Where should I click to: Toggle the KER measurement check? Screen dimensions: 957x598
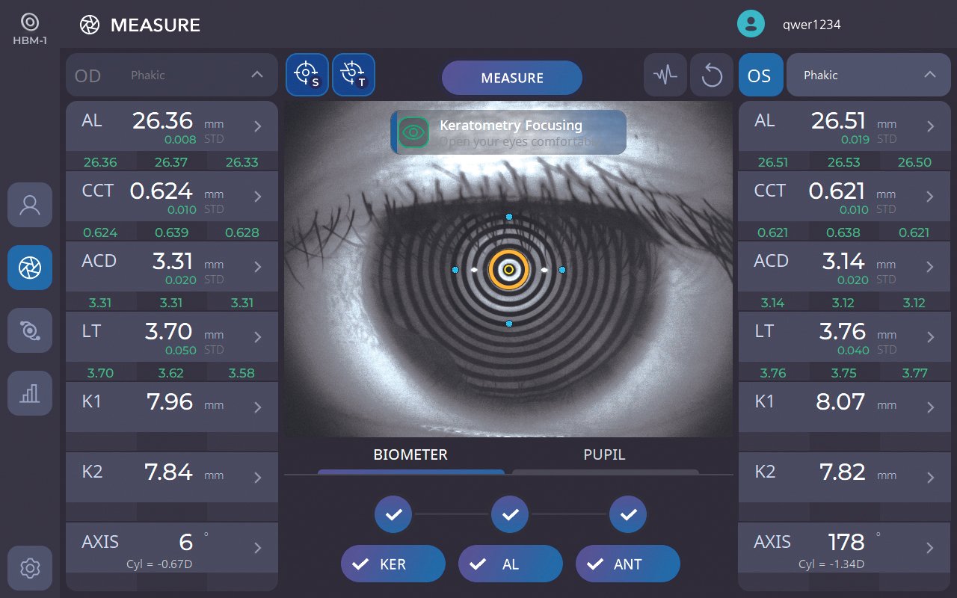tap(393, 564)
